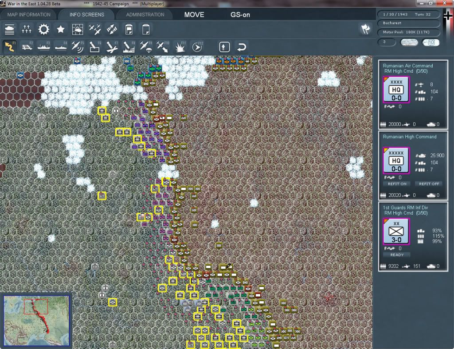This screenshot has height=349, width=454.
Task: Click the MOVE mode label
Action: (194, 15)
